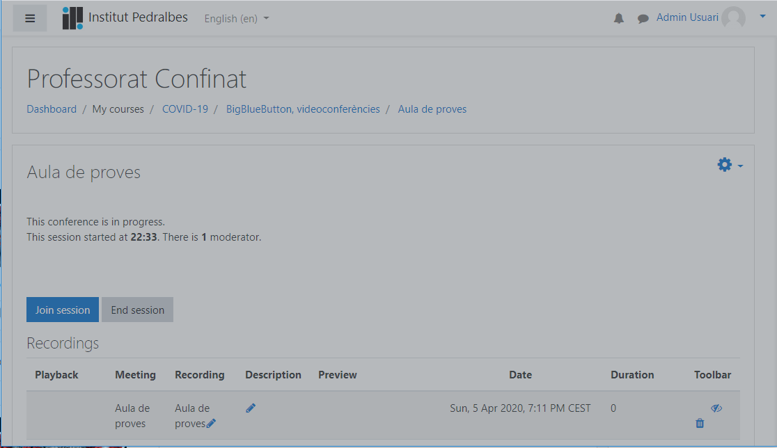Expand the English (en) language dropdown
Screen dimensions: 777x448
click(x=236, y=18)
